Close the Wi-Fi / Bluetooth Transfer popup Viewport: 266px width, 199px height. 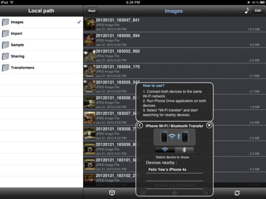pyautogui.click(x=209, y=125)
